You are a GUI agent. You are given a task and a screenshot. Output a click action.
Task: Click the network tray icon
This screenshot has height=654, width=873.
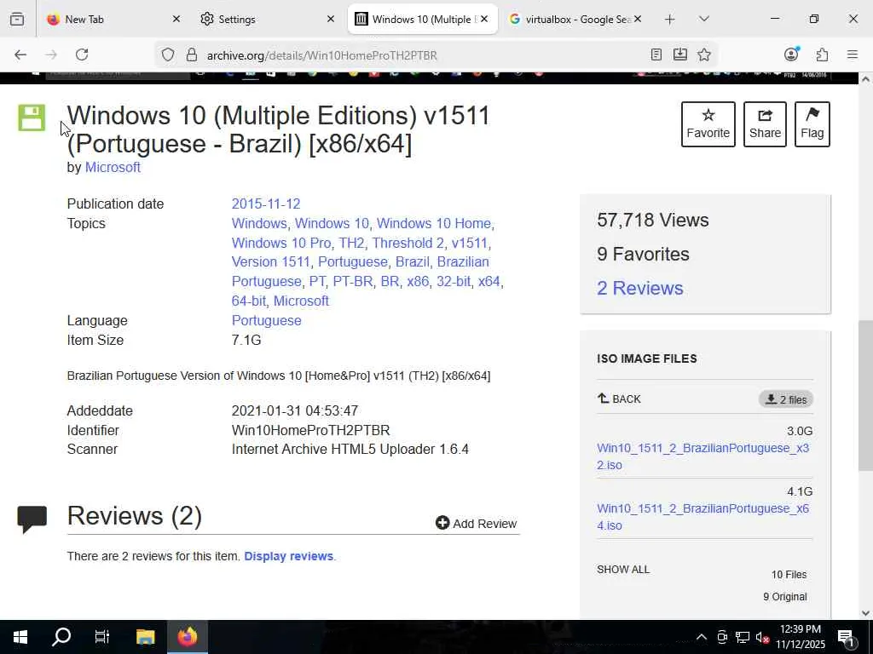click(743, 637)
